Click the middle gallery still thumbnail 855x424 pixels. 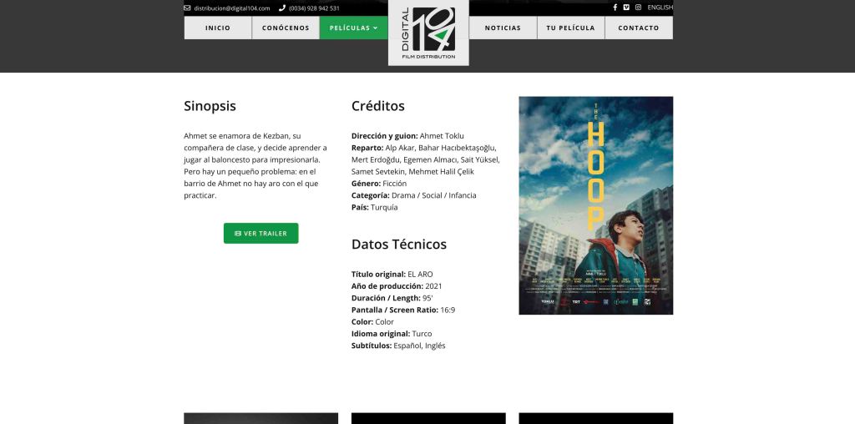tap(428, 418)
